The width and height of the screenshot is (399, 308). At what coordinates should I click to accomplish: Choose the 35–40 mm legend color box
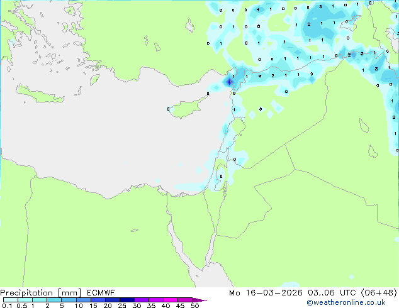(156, 300)
